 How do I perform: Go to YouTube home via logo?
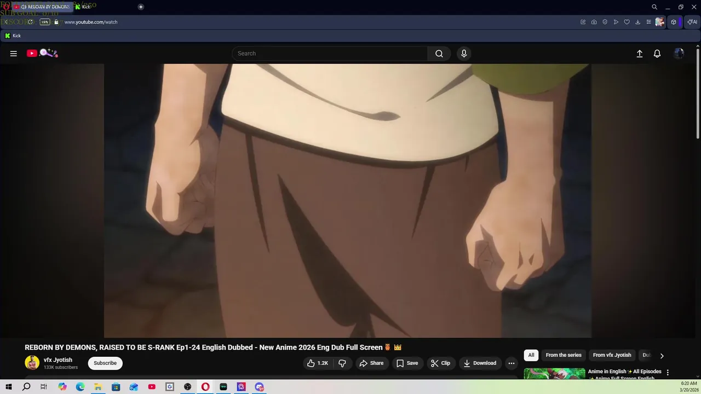pos(42,53)
